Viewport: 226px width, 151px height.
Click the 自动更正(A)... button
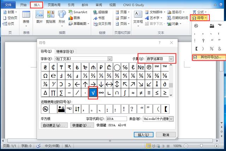click(54, 125)
